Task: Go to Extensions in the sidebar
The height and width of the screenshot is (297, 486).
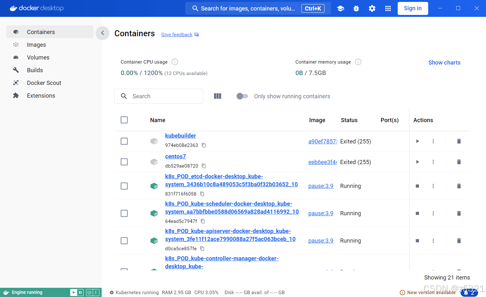Action: click(50, 95)
